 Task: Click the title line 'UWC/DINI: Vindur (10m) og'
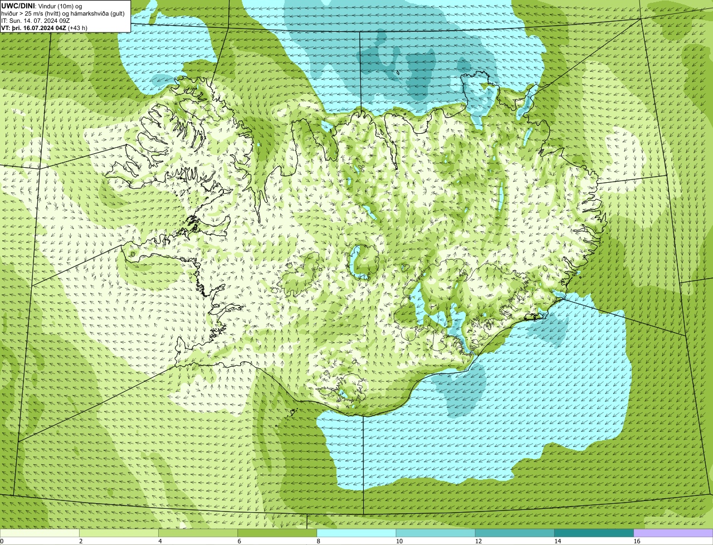pyautogui.click(x=42, y=6)
